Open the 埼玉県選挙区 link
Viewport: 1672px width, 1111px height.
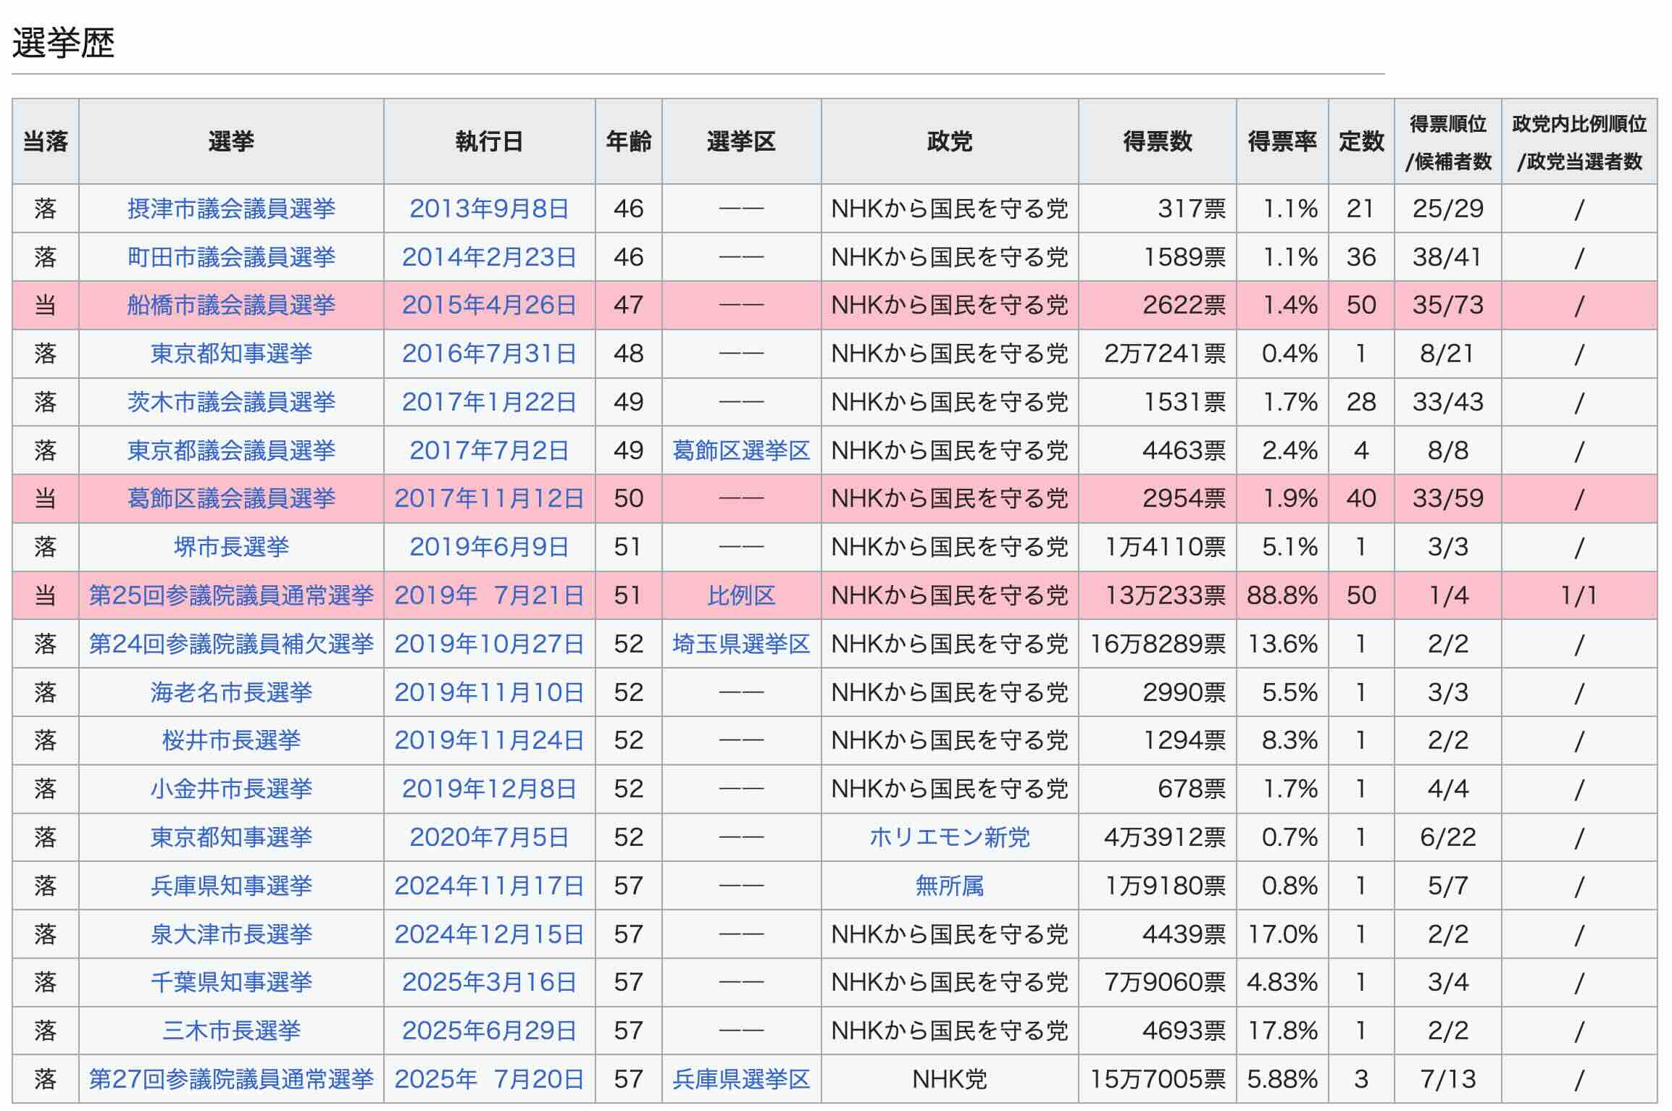741,644
